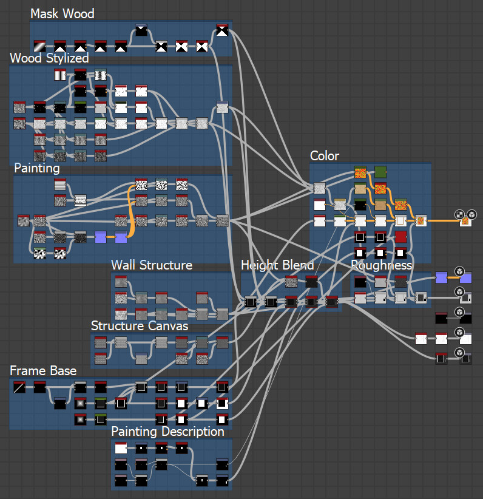
Task: Select the solid red color node in Color frame
Action: (400, 237)
